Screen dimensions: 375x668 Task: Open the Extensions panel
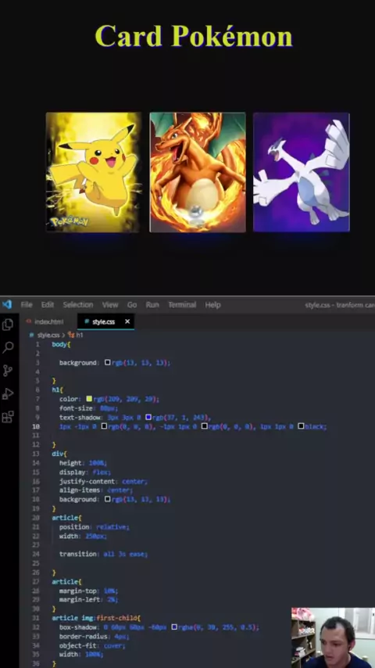point(8,417)
